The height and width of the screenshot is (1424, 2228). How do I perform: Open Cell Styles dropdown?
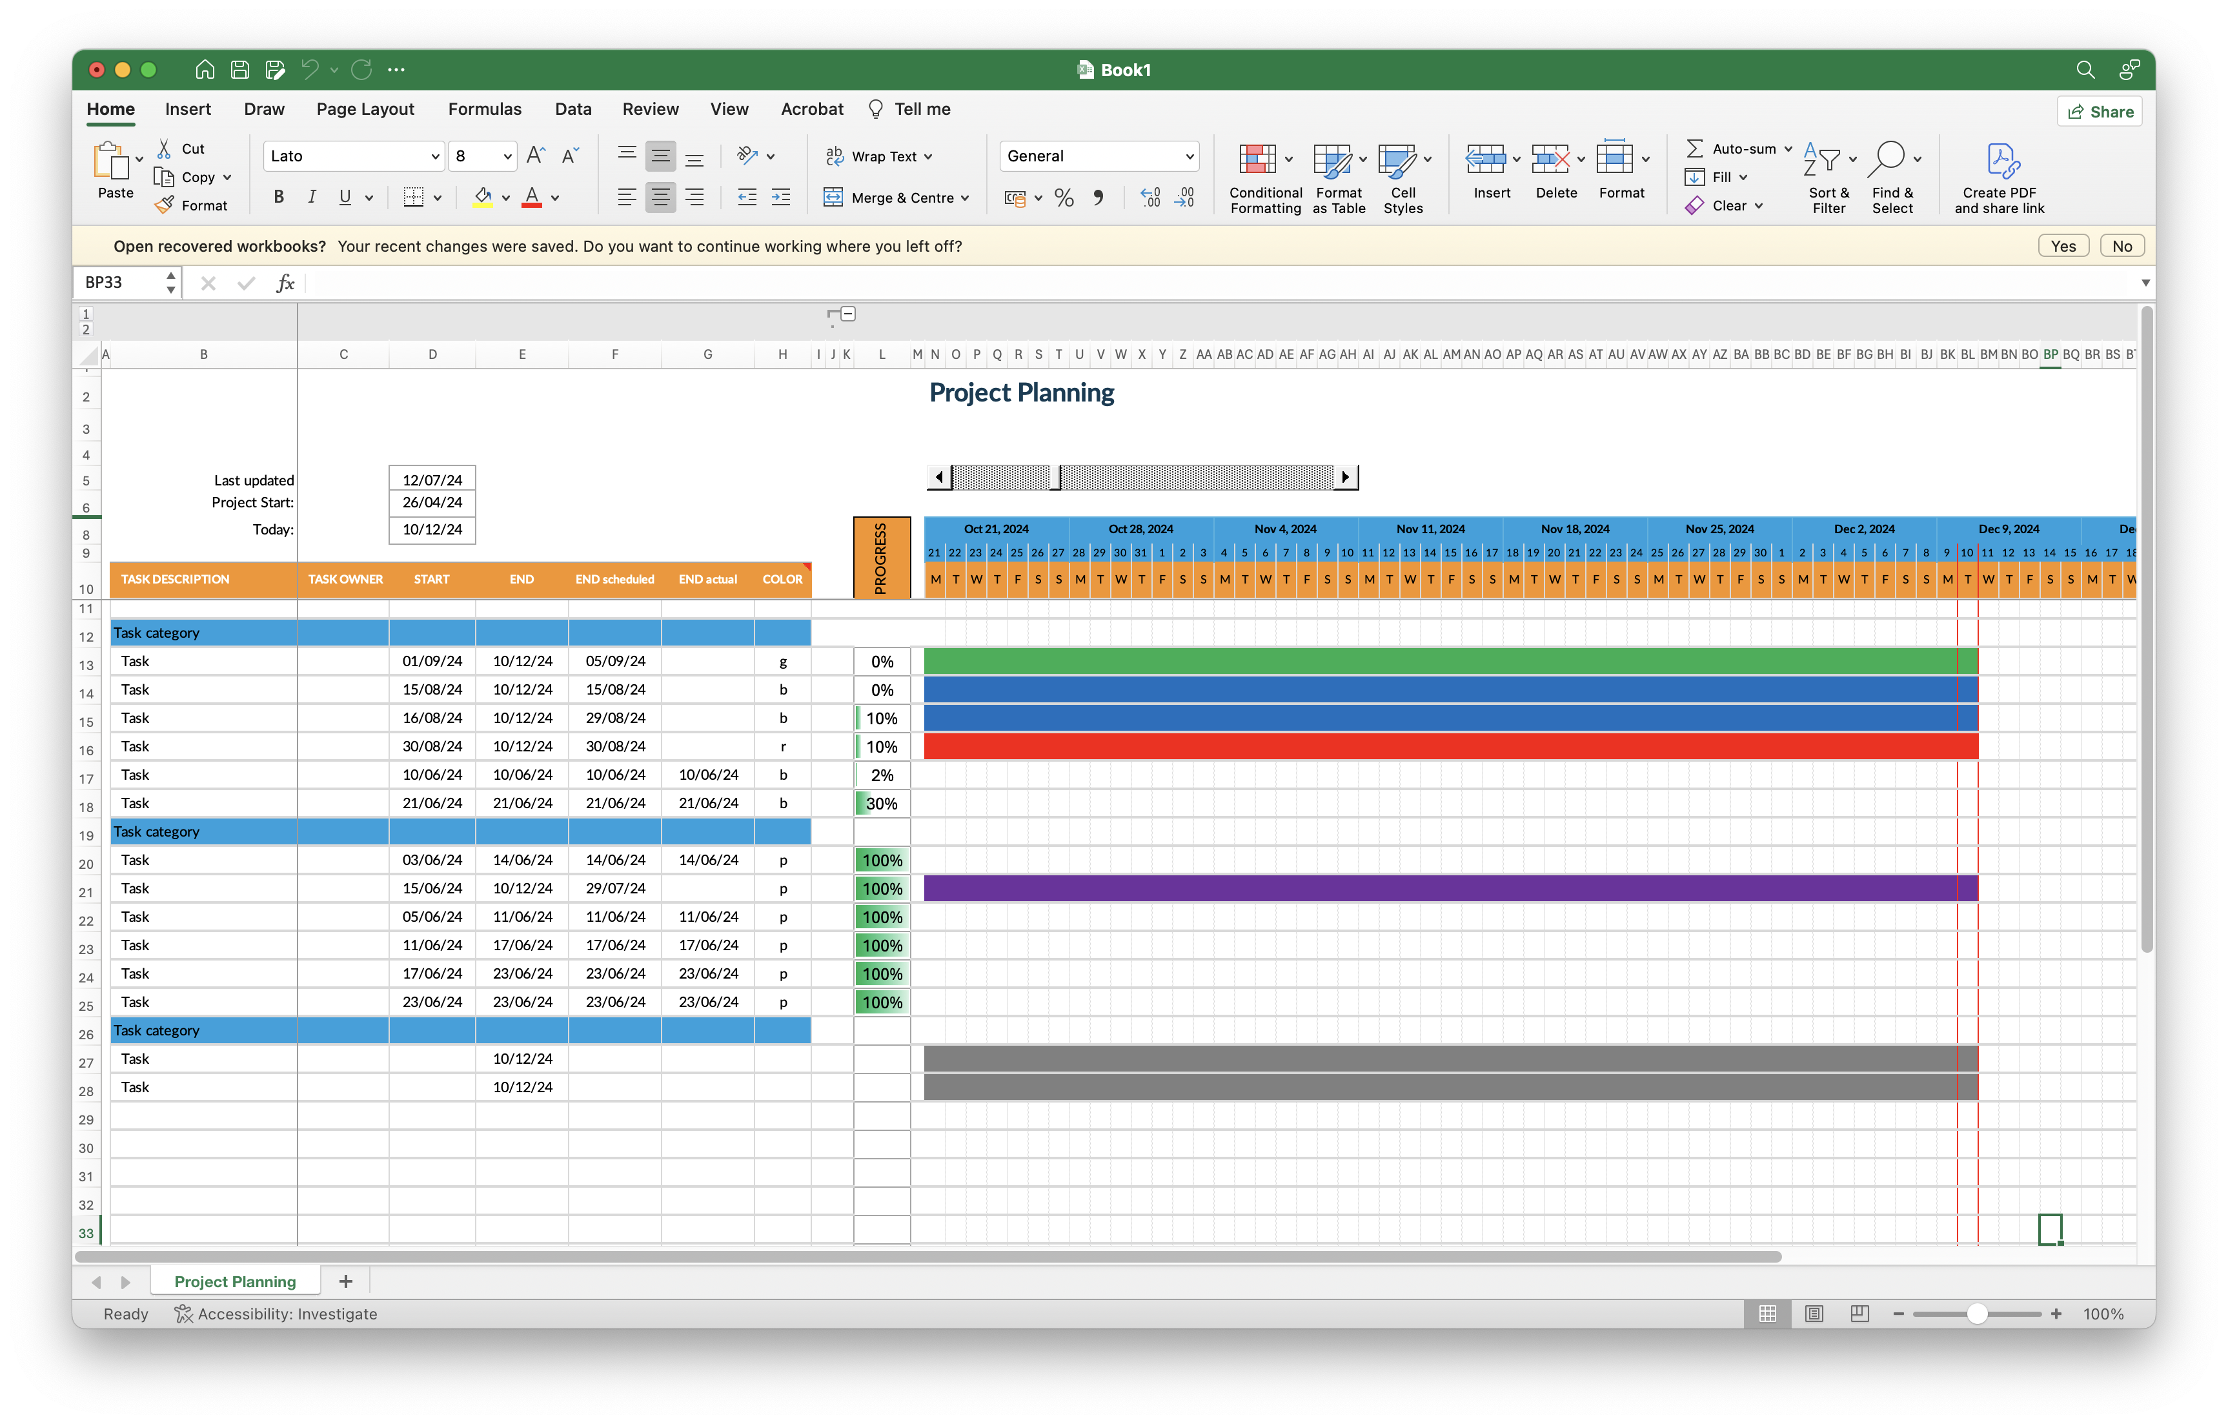[1404, 179]
